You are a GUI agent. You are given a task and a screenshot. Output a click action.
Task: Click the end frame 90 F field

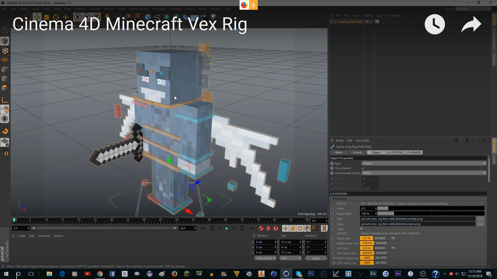(187, 228)
